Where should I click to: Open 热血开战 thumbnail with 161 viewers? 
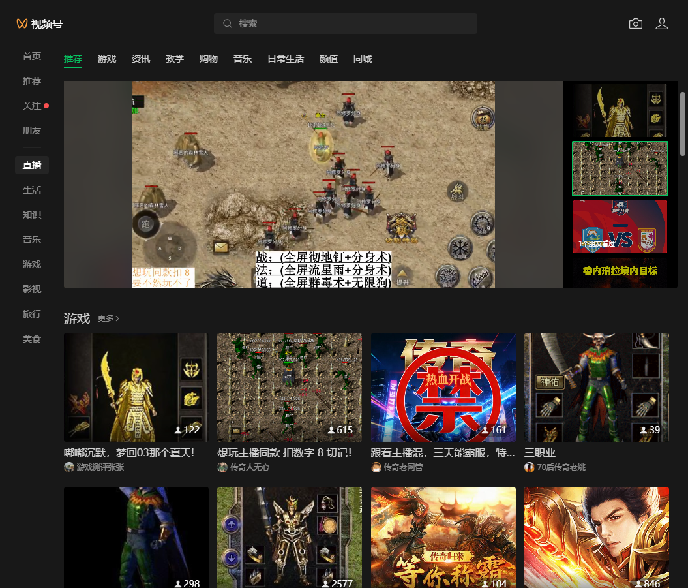coord(443,387)
